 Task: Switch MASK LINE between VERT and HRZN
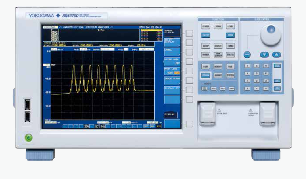coord(172,71)
